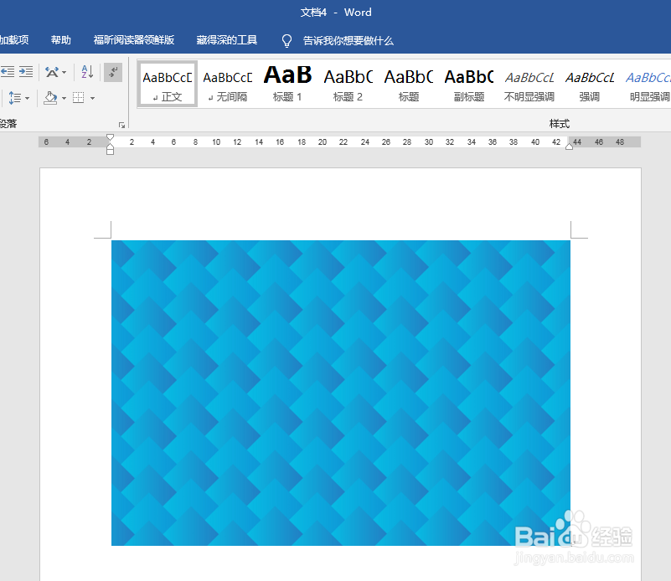Open the borders dropdown arrow
The image size is (671, 581).
pyautogui.click(x=92, y=98)
